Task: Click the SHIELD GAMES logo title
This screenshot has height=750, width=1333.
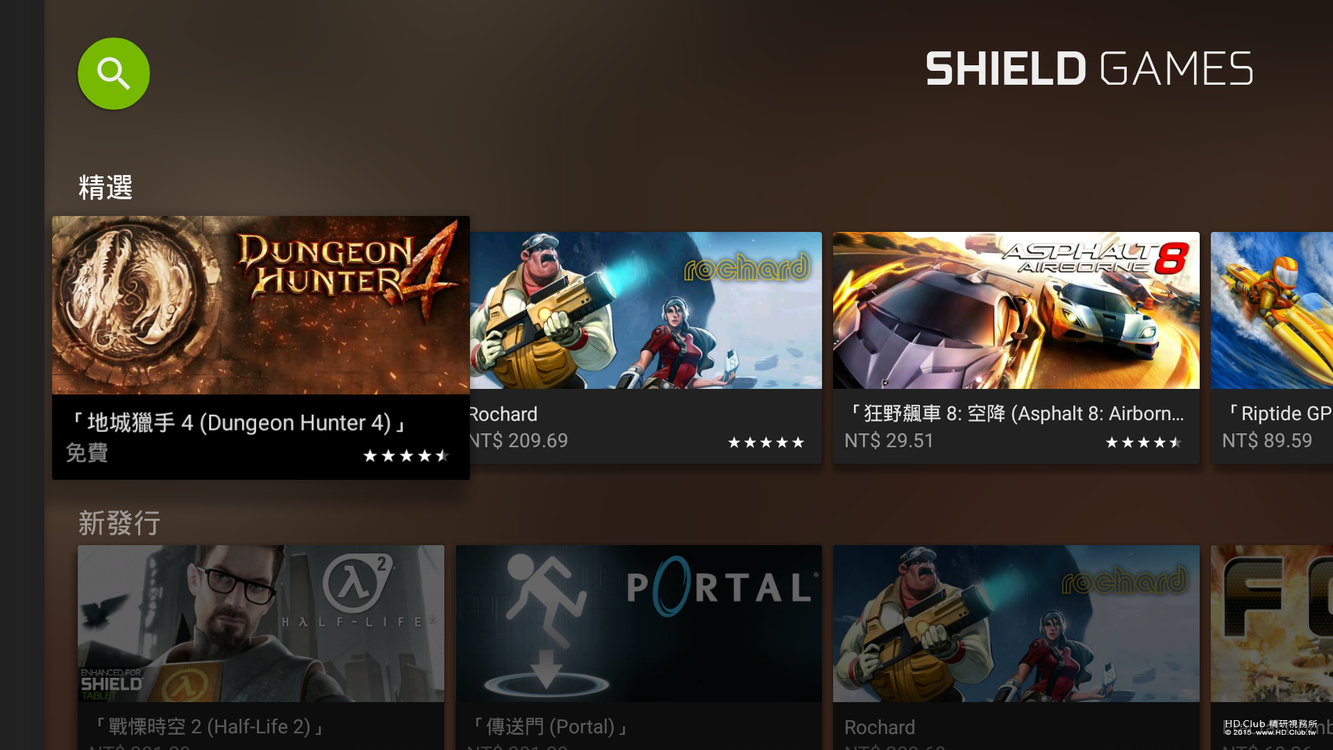Action: coord(1089,69)
